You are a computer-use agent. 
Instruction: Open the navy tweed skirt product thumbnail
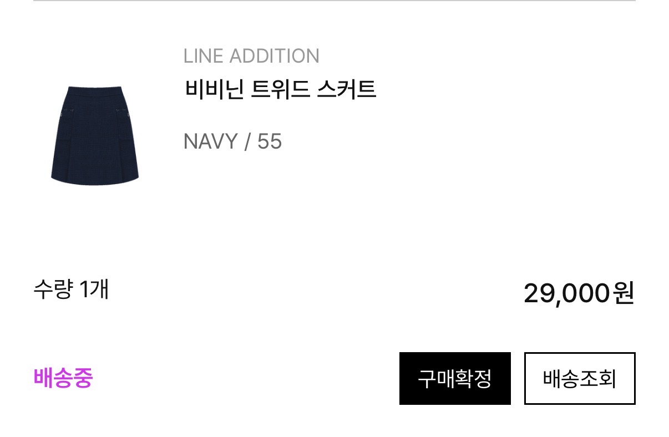click(95, 134)
